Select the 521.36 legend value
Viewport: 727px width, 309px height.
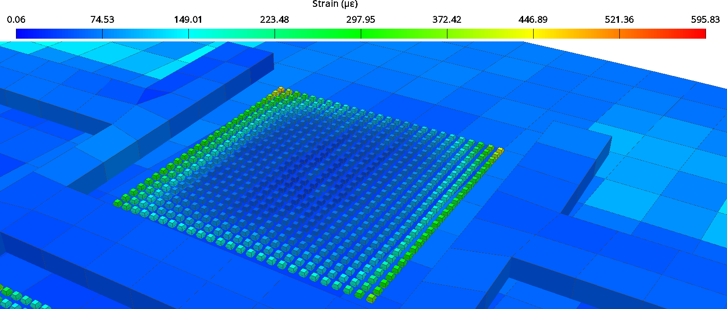pyautogui.click(x=619, y=20)
